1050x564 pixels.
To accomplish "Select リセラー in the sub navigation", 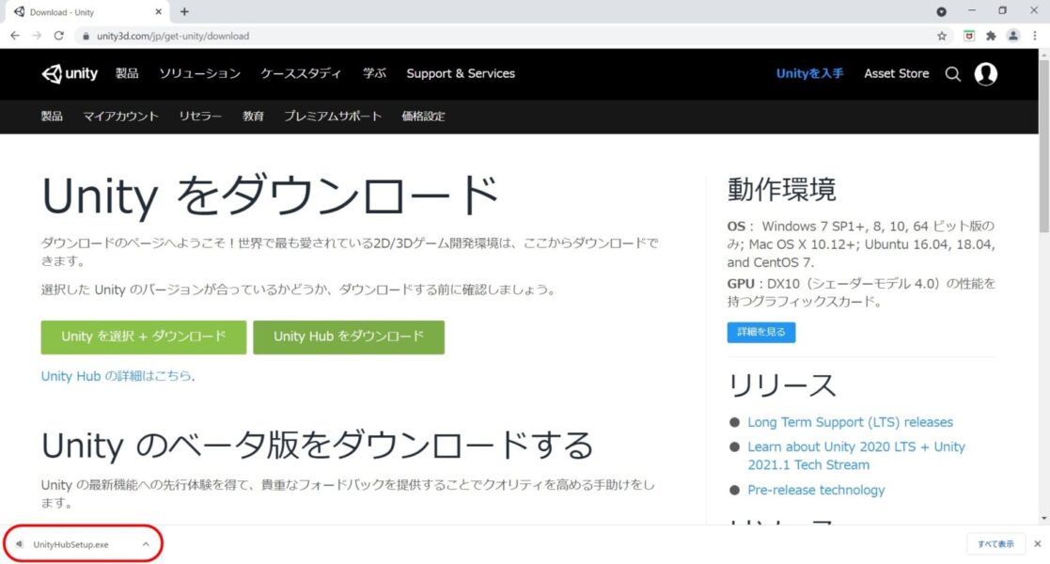I will (200, 116).
